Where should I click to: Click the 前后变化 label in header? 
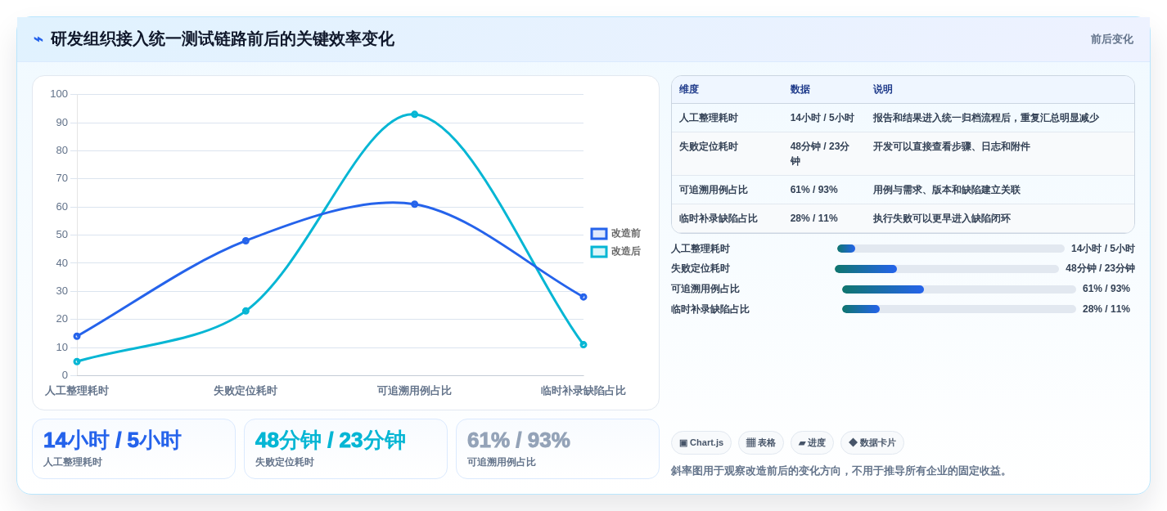click(1111, 39)
